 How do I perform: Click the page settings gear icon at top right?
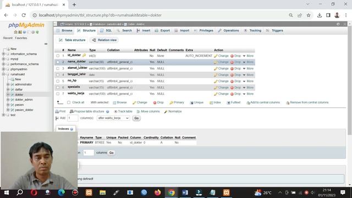pos(338,24)
